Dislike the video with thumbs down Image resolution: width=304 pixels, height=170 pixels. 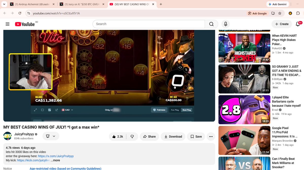tap(132, 136)
